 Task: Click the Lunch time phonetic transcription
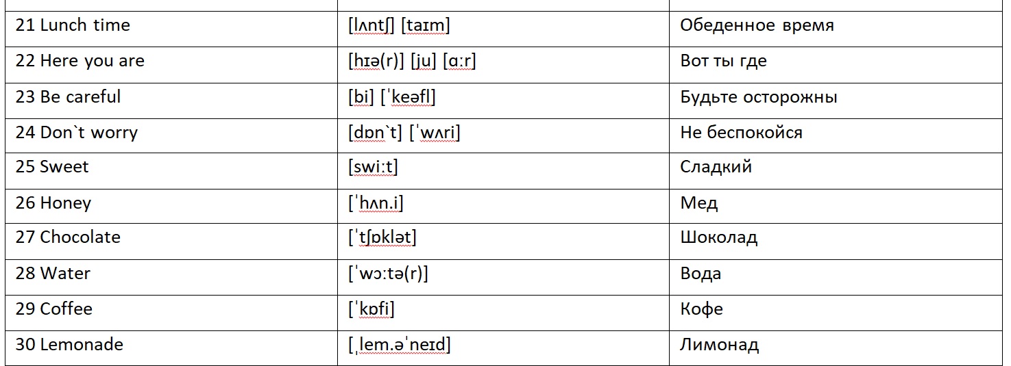(399, 26)
